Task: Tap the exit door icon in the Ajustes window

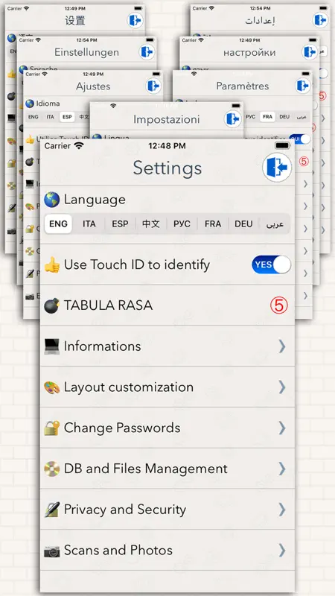Action: pos(153,86)
